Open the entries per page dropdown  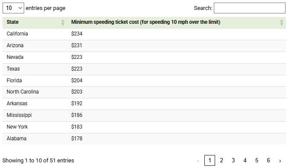13,8
